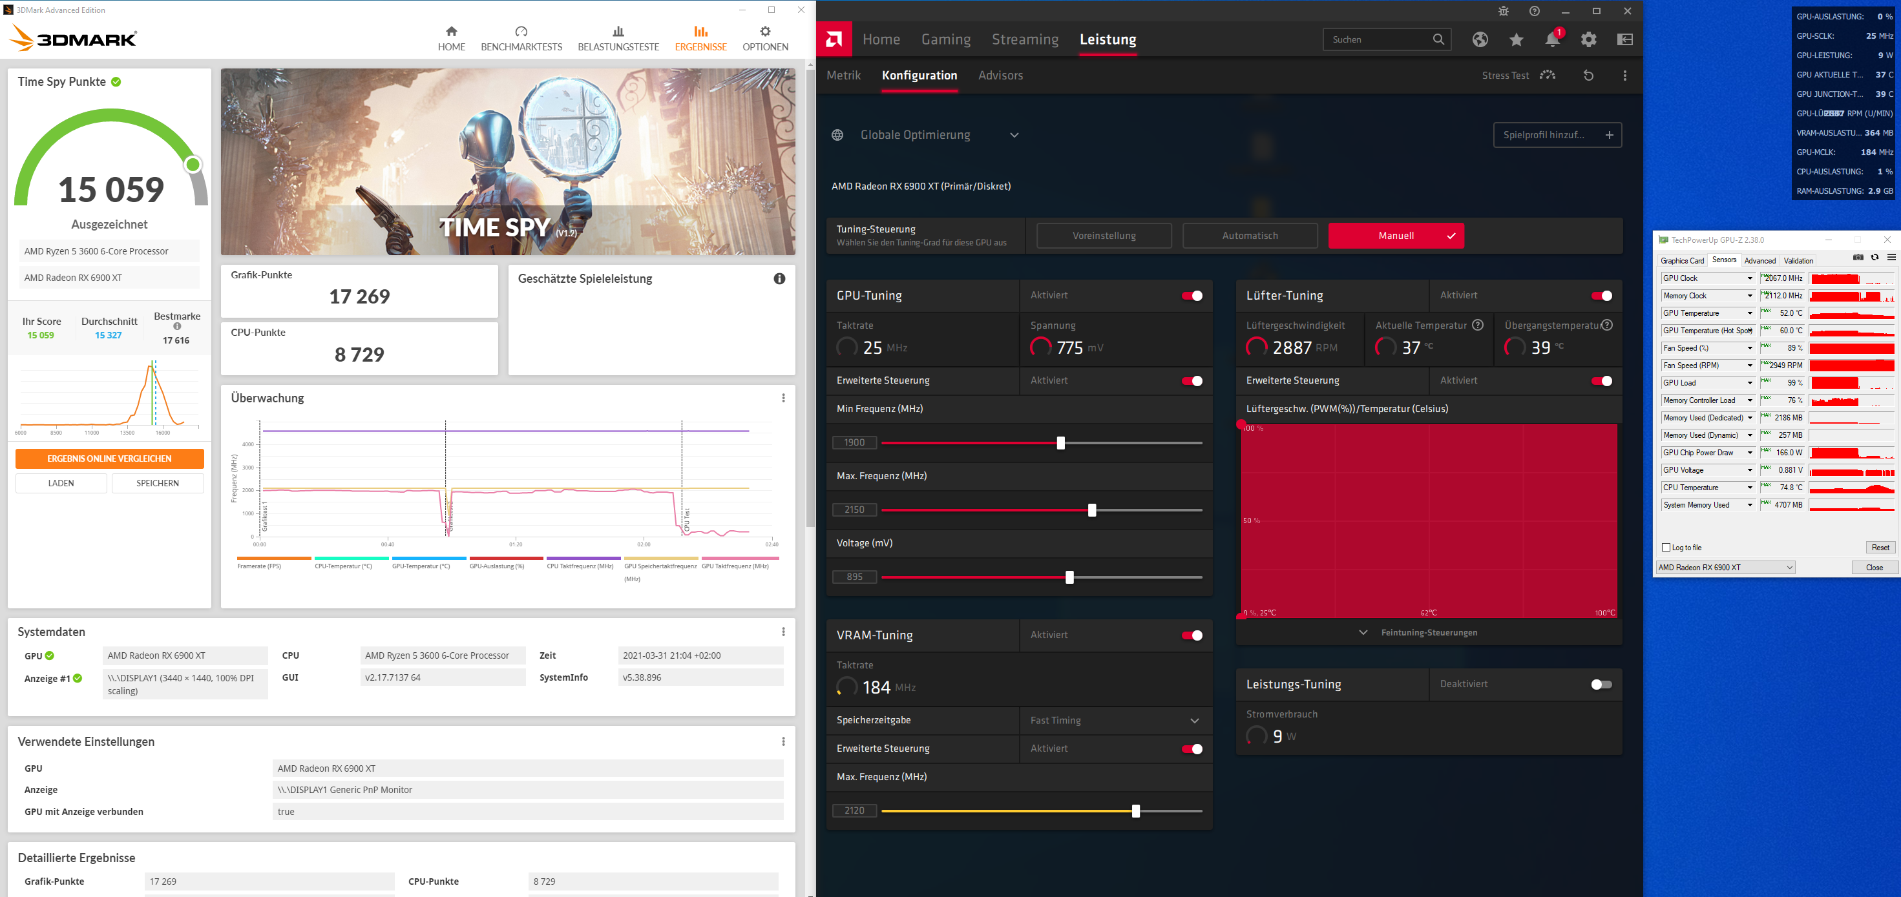Open the AMD web browser globe icon
The width and height of the screenshot is (1901, 897).
[x=1480, y=40]
